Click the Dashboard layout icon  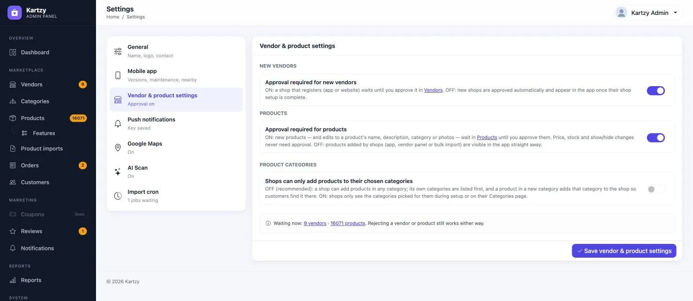click(x=13, y=52)
